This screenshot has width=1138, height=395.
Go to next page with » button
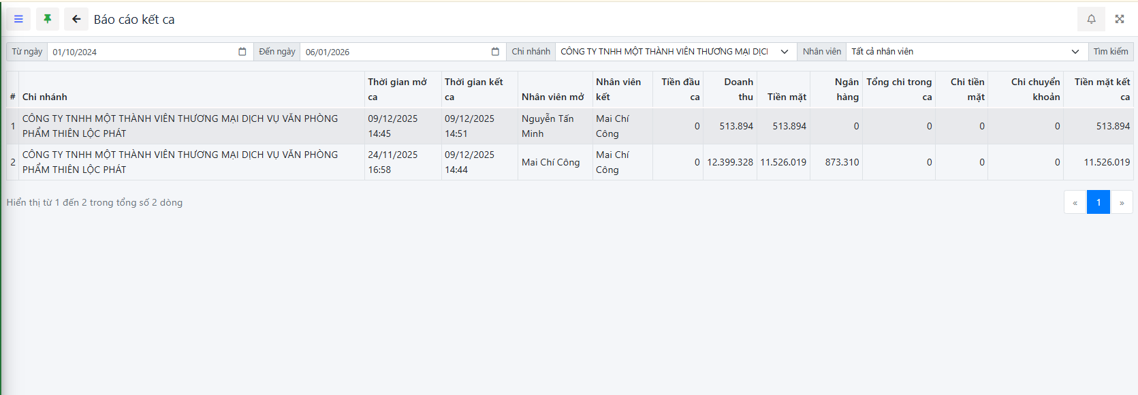pos(1122,202)
